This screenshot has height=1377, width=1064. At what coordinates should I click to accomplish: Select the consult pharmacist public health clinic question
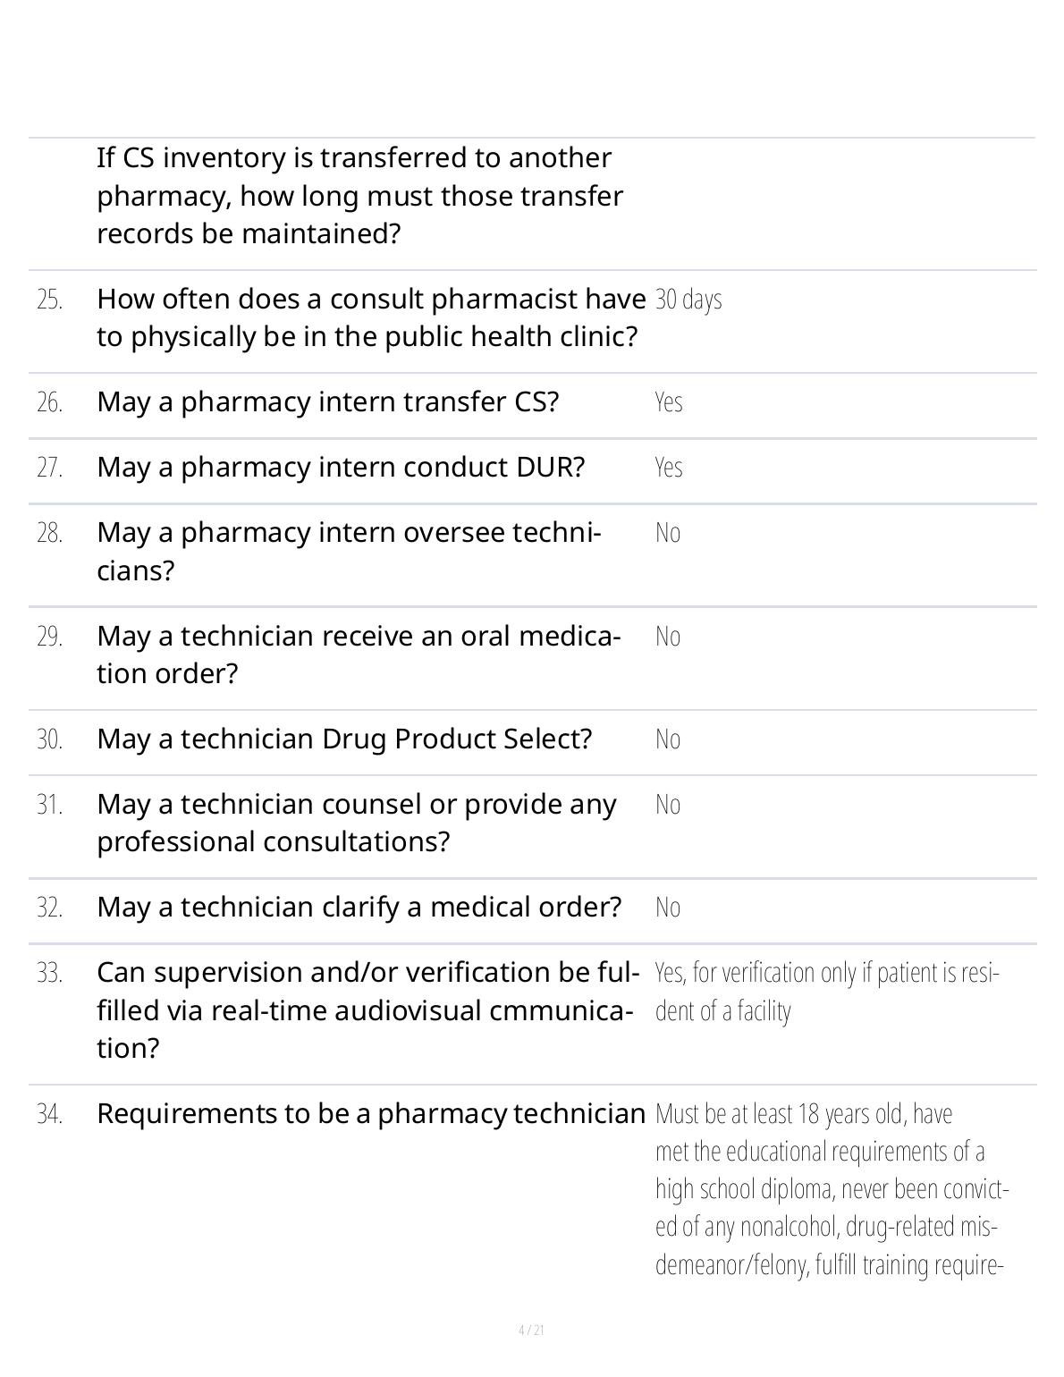point(370,317)
